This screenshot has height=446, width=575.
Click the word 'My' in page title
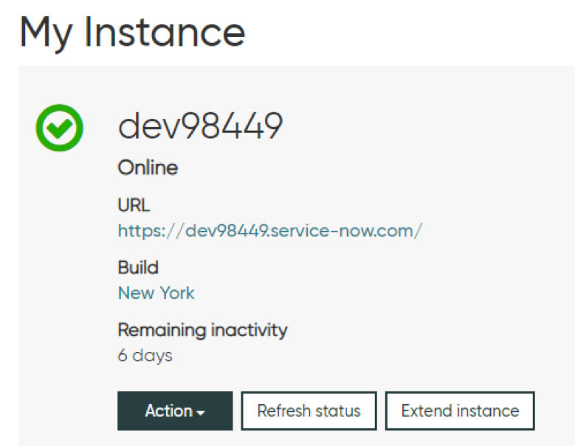47,34
